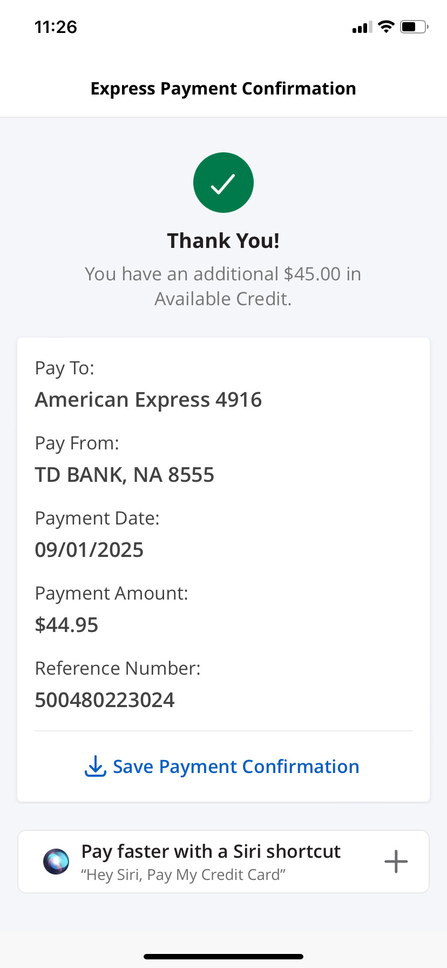Add Siri shortcut with plus icon
Image resolution: width=447 pixels, height=968 pixels.
coord(396,862)
